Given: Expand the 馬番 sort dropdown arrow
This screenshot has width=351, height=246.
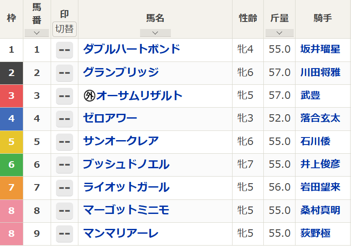Looking at the screenshot, I should [x=37, y=33].
